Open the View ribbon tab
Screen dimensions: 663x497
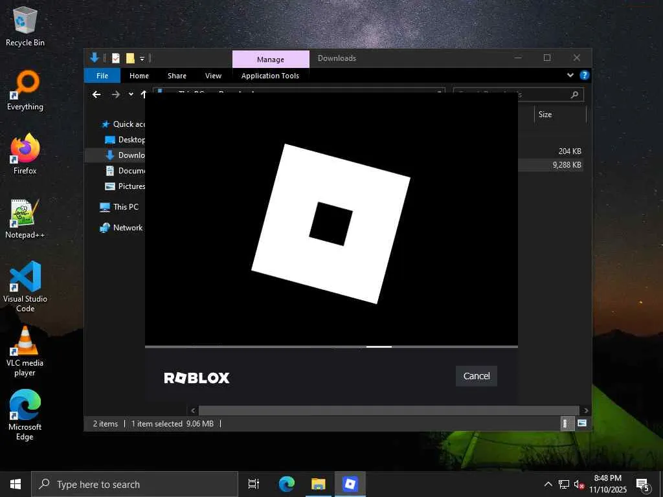(213, 76)
